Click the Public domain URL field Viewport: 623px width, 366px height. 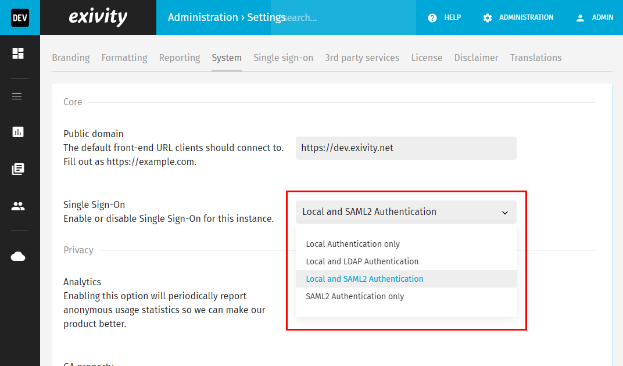pyautogui.click(x=406, y=148)
